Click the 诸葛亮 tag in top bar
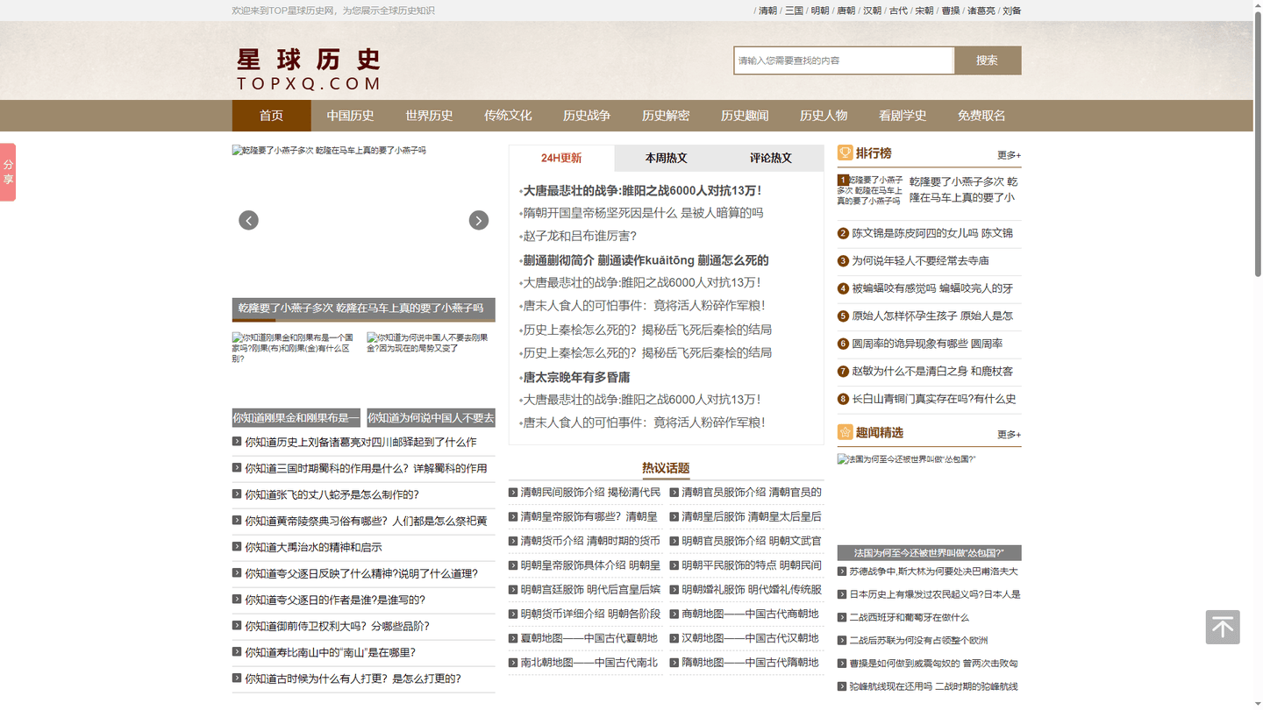1263x710 pixels. coord(981,11)
